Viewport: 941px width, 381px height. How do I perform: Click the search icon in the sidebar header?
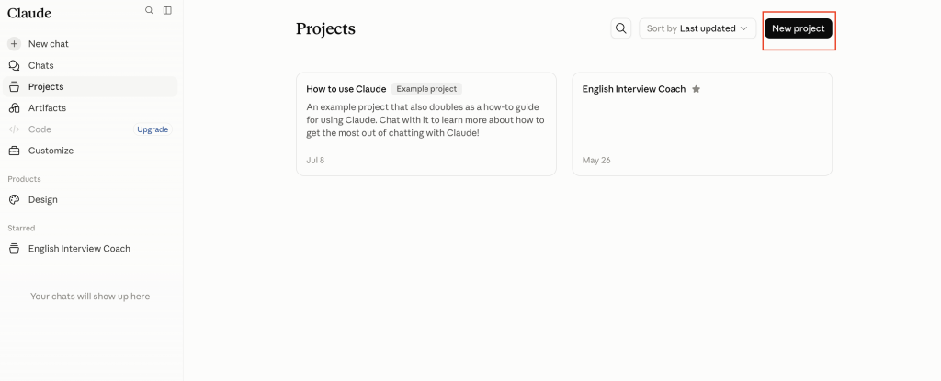pyautogui.click(x=150, y=10)
